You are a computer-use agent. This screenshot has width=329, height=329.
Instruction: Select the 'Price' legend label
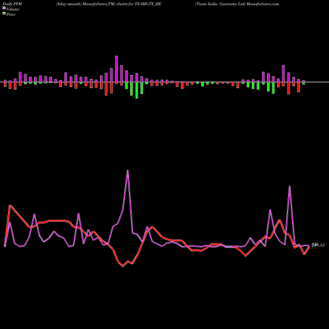pyautogui.click(x=11, y=14)
